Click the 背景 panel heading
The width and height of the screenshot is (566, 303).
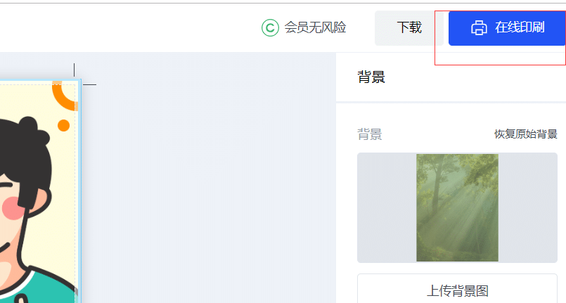point(371,77)
